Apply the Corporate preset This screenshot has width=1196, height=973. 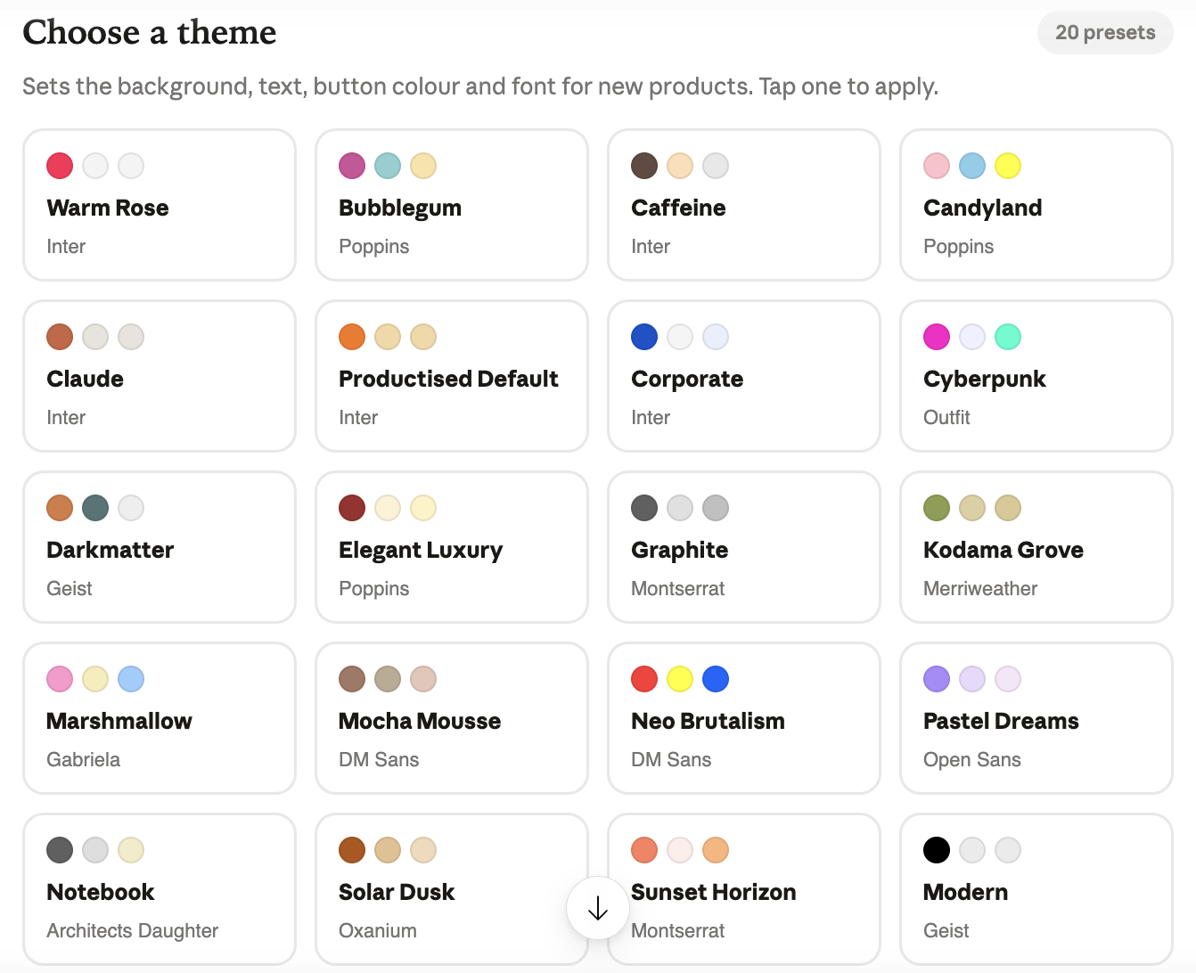744,376
